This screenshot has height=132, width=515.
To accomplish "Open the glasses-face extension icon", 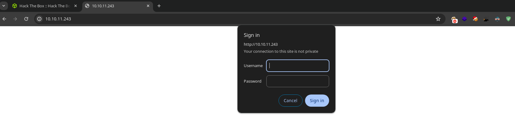I will click(497, 19).
